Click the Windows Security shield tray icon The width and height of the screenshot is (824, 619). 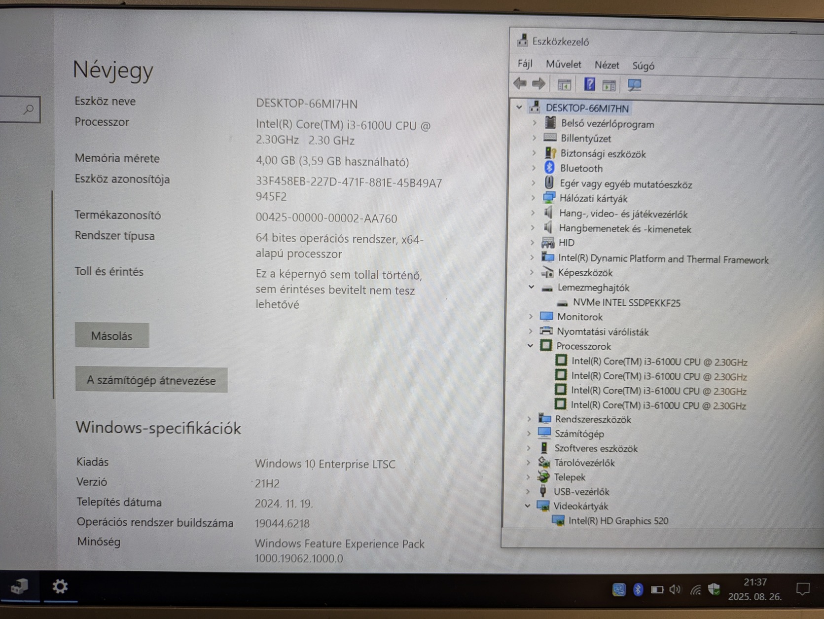coord(714,589)
